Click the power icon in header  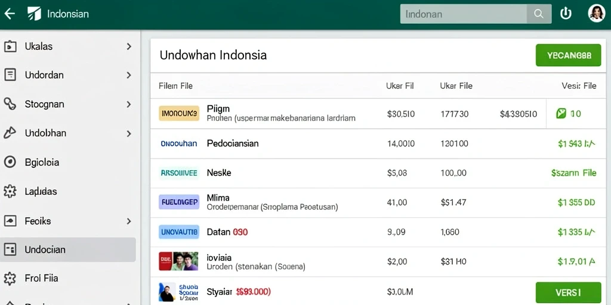[566, 14]
